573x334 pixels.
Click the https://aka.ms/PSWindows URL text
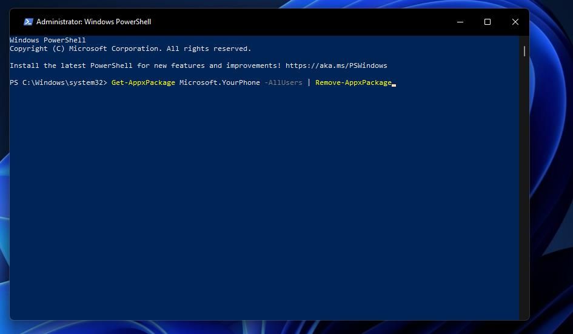(x=336, y=66)
